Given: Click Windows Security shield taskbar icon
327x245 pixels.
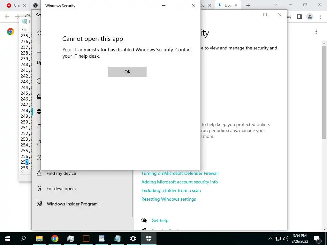Looking at the screenshot, I should point(148,239).
